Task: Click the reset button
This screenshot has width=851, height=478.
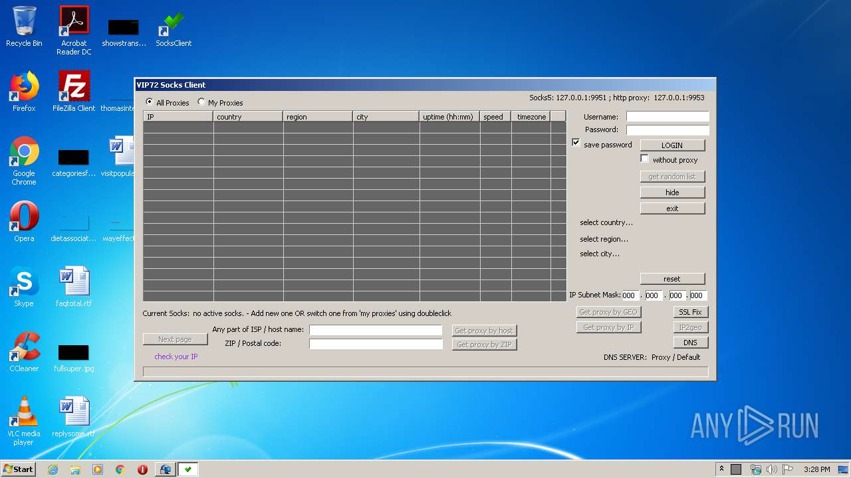Action: coord(672,279)
